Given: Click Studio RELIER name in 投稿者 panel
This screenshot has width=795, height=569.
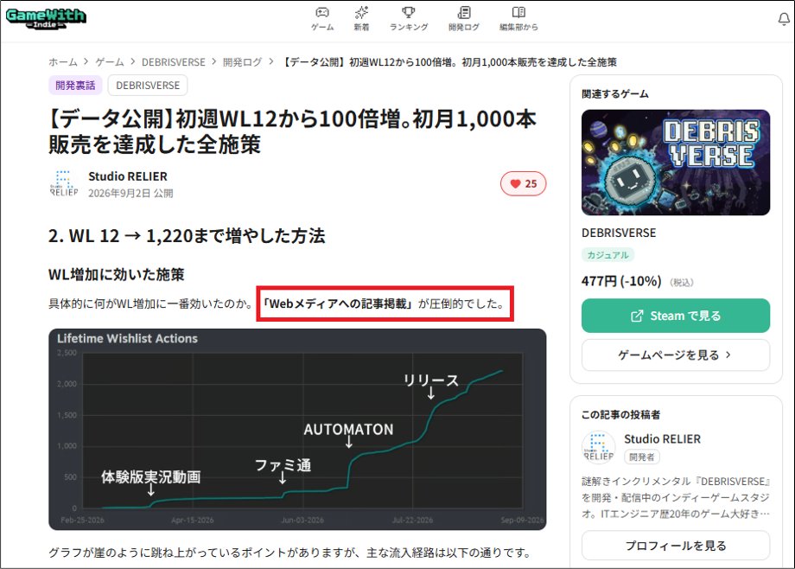Looking at the screenshot, I should coord(662,439).
